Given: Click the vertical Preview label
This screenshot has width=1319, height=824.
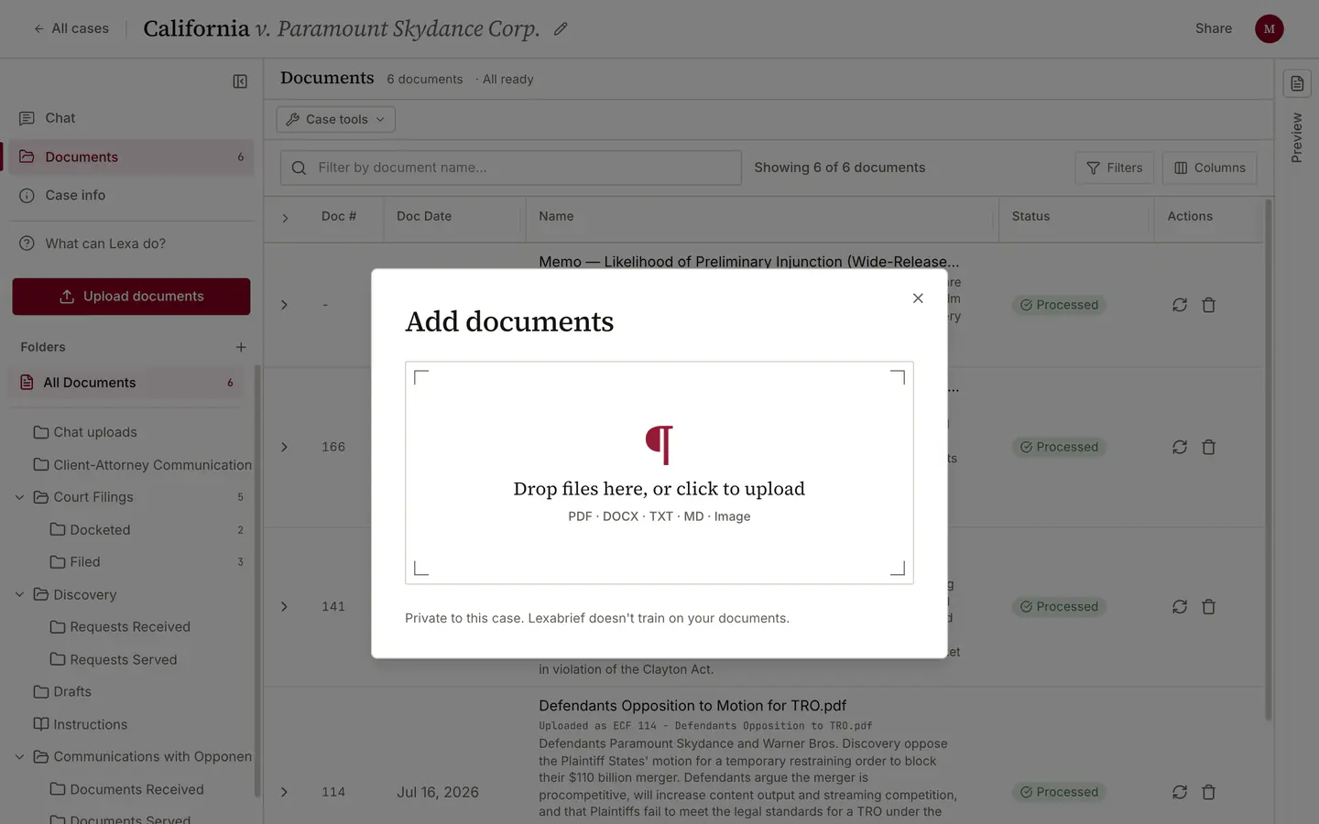Looking at the screenshot, I should pyautogui.click(x=1296, y=138).
